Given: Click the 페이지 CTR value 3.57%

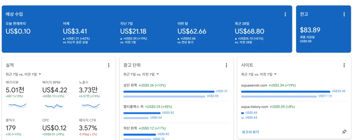Looking at the screenshot, I should coord(88,128).
